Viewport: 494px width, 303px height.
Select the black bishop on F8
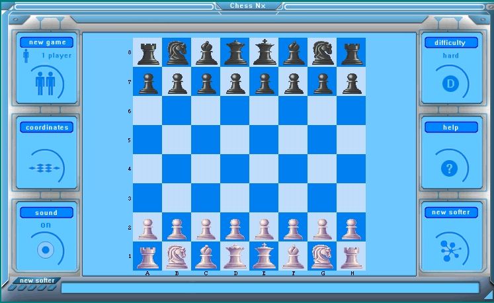(x=293, y=52)
